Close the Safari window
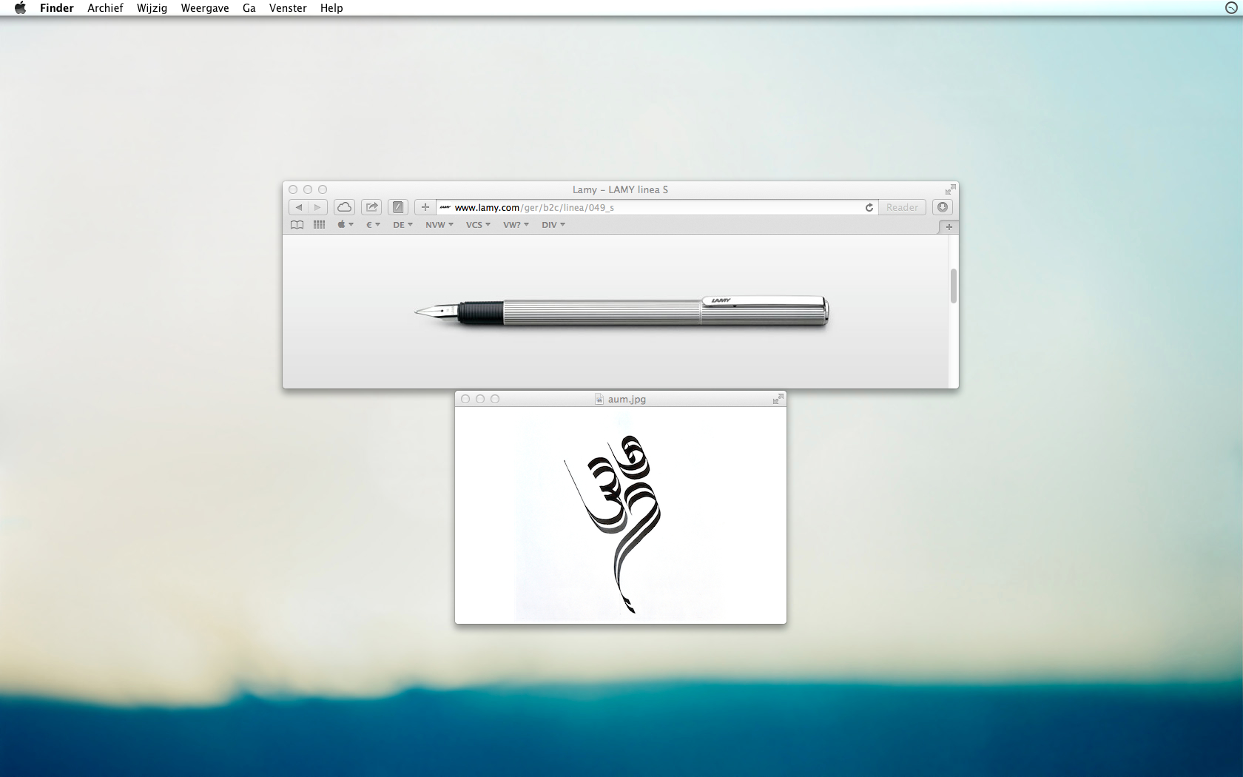The width and height of the screenshot is (1243, 777). click(x=293, y=189)
